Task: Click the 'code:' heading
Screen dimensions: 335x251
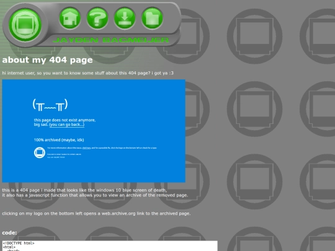Action: coord(9,232)
